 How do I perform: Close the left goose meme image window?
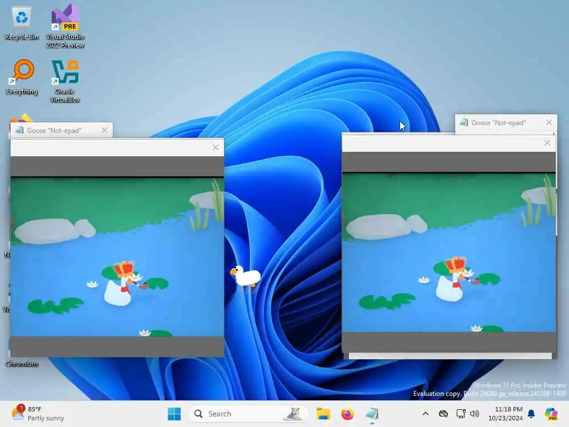216,147
